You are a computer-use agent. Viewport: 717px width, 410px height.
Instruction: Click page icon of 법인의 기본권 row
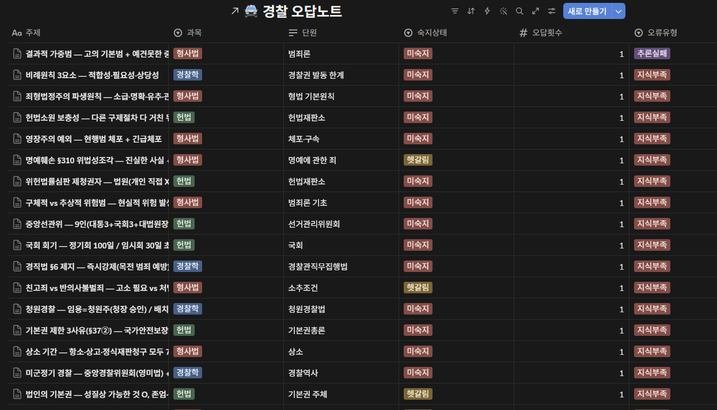(x=17, y=394)
